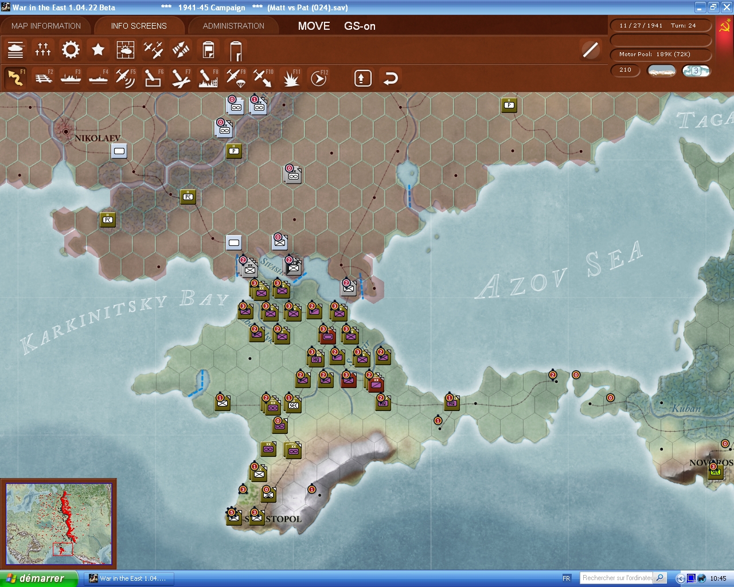Open the commander's report document icon
This screenshot has width=734, height=587.
[x=208, y=50]
